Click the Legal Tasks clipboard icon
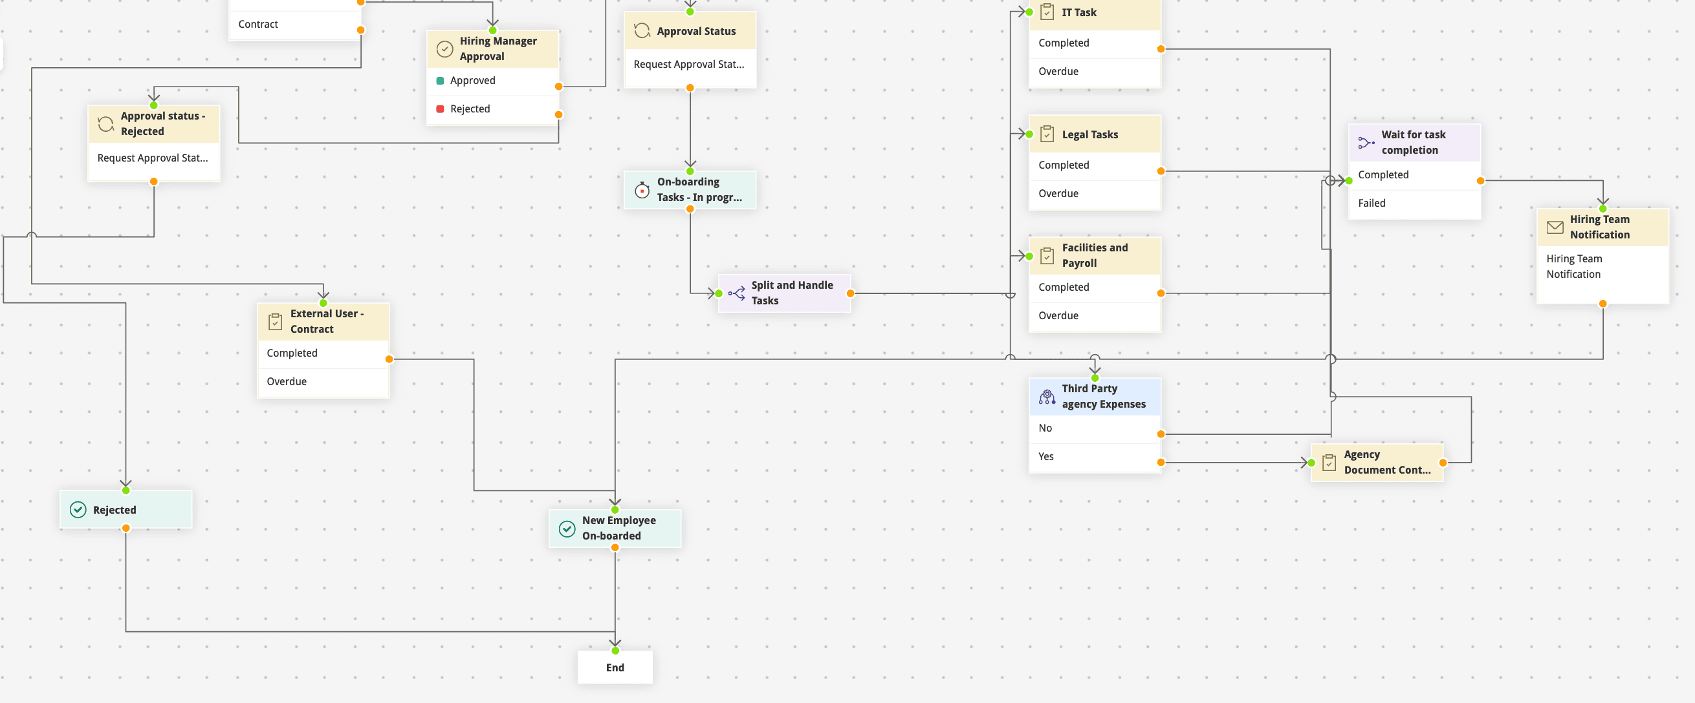This screenshot has width=1695, height=703. 1047,134
